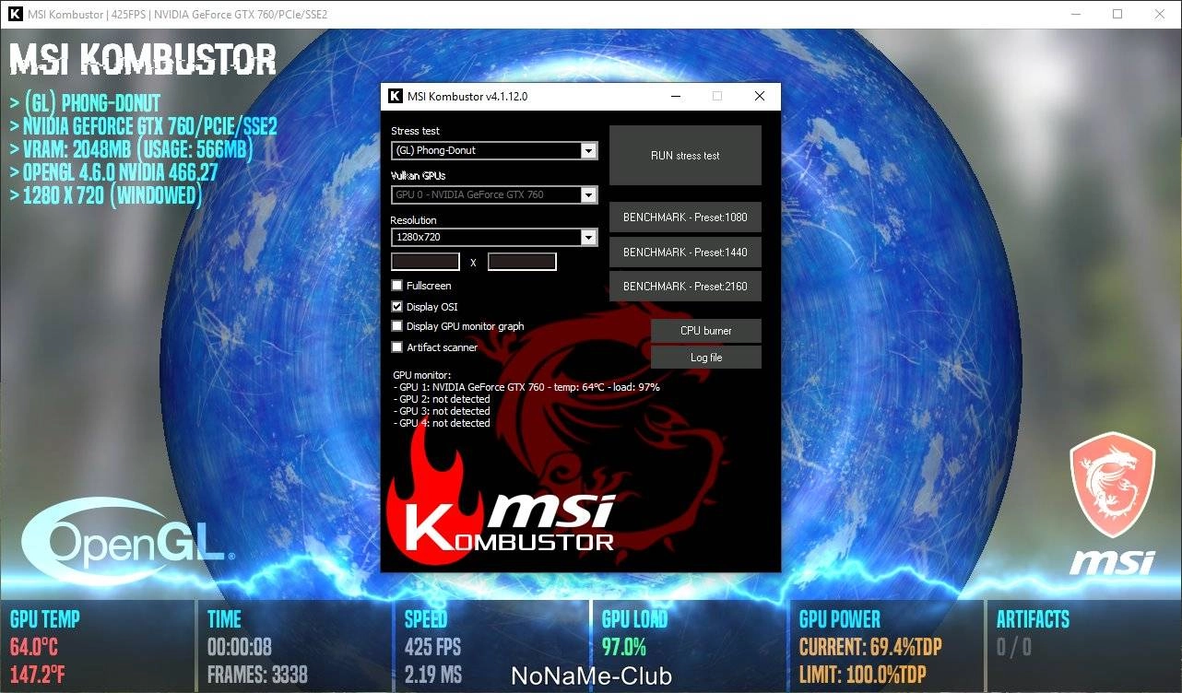Click the OPENGL 4.6.0 NVIDIA 466.27 line

pos(113,172)
